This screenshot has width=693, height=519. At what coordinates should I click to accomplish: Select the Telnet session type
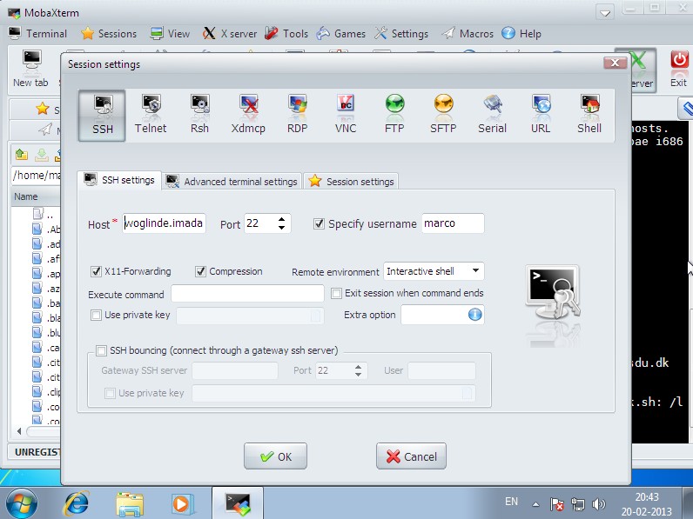(151, 116)
